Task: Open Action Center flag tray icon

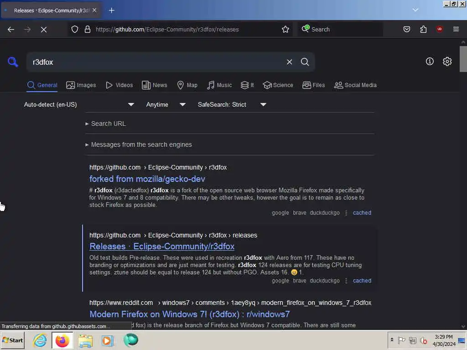Action: (401, 340)
